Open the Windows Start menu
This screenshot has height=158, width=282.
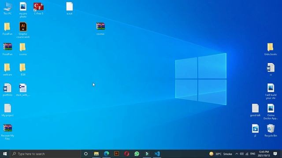click(x=5, y=154)
